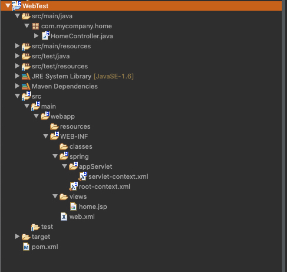Screen dimensions: 287x272
Task: Click the spring folder icon
Action: pos(64,156)
